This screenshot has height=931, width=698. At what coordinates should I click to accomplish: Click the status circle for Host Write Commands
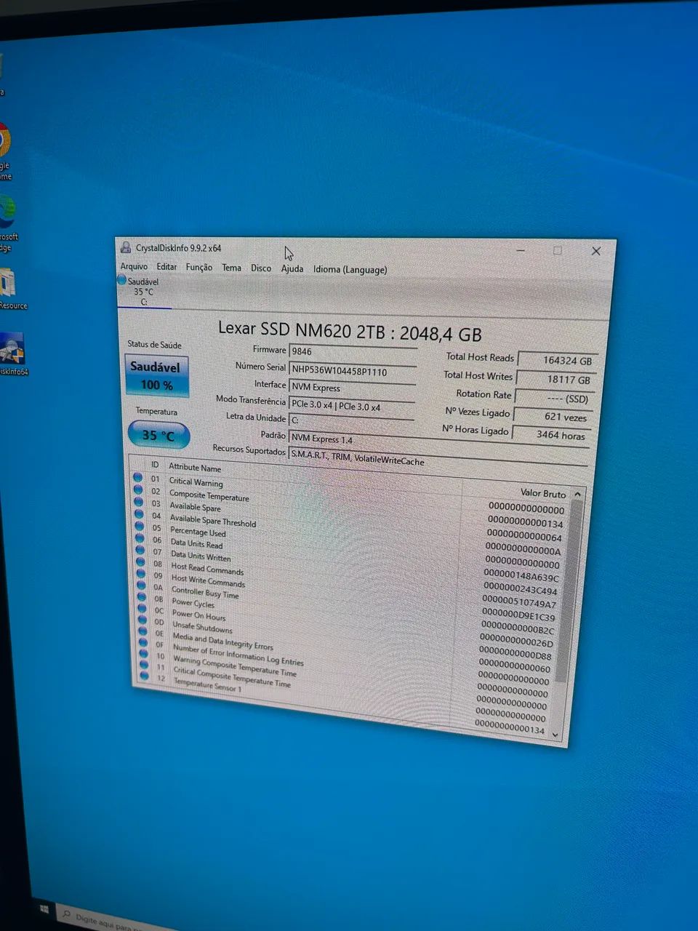click(141, 575)
